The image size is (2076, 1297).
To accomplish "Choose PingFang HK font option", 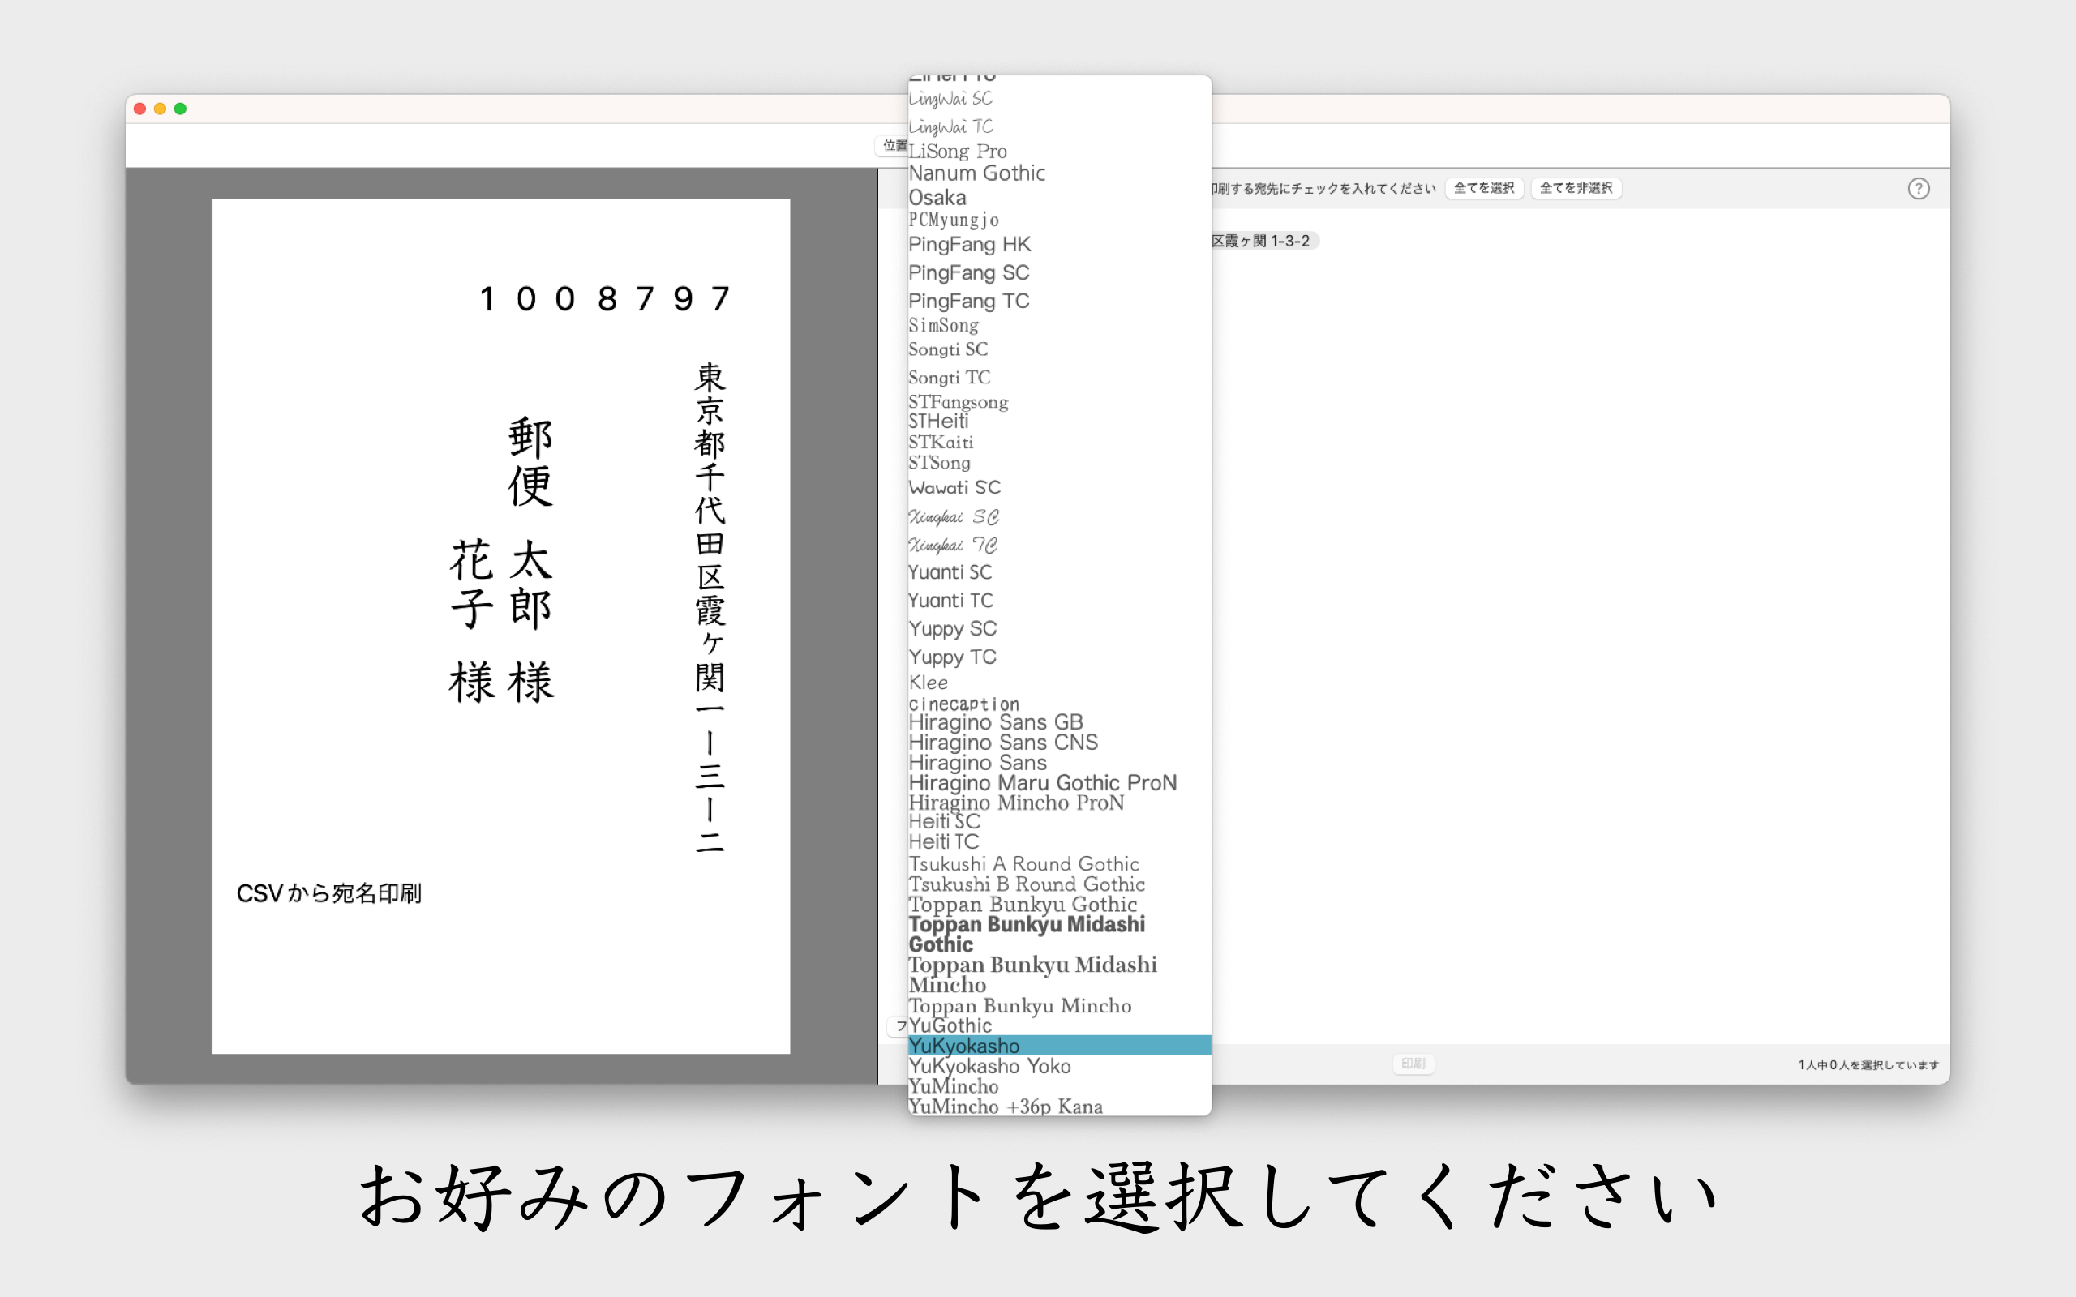I will pyautogui.click(x=969, y=245).
